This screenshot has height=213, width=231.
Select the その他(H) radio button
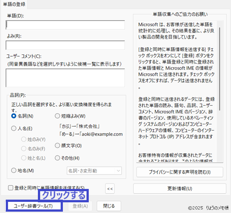click(x=58, y=158)
